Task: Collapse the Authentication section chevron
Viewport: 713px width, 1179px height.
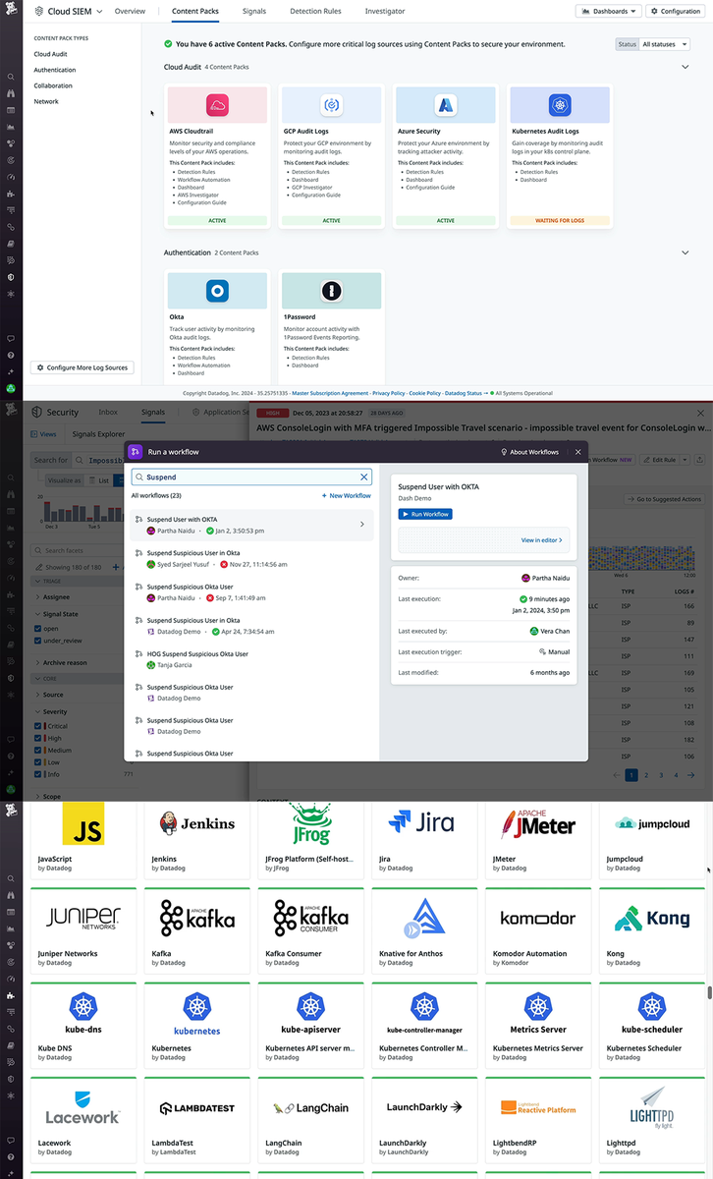Action: (x=686, y=253)
